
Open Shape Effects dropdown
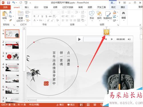click(115, 20)
